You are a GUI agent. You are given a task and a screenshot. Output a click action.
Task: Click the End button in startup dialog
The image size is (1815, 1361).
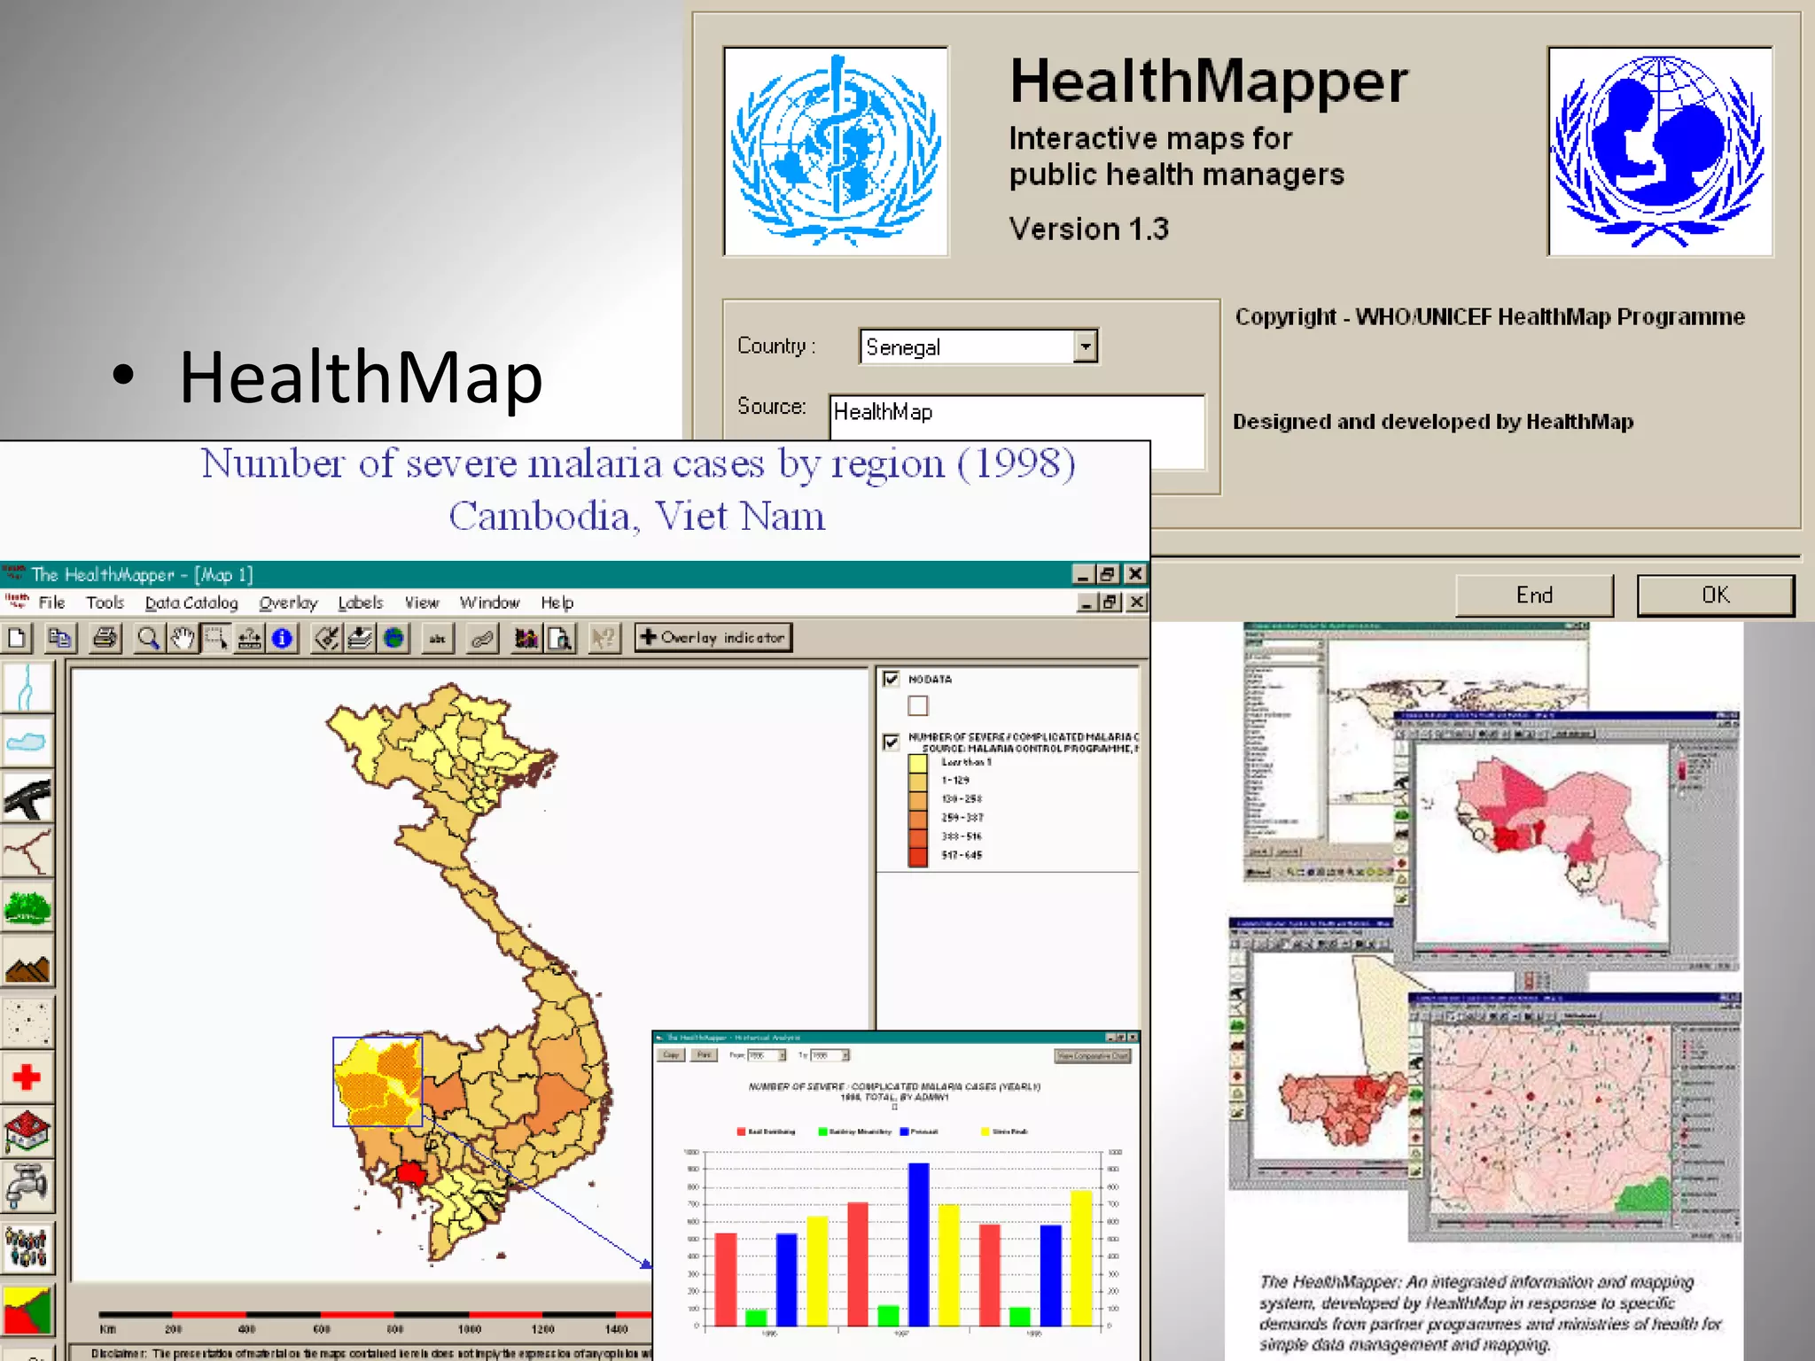click(x=1534, y=595)
